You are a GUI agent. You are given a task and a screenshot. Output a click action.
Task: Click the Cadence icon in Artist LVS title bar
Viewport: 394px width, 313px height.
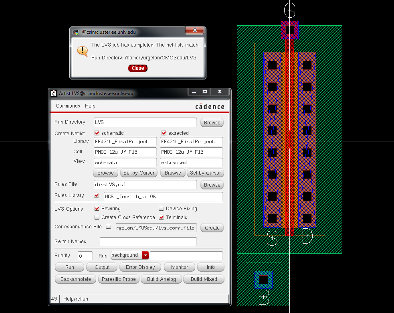(x=54, y=93)
